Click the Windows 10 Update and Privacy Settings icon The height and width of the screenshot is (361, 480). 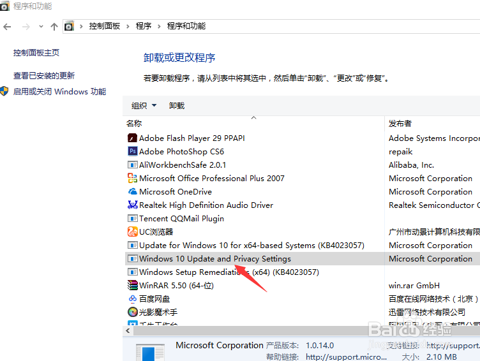click(132, 258)
